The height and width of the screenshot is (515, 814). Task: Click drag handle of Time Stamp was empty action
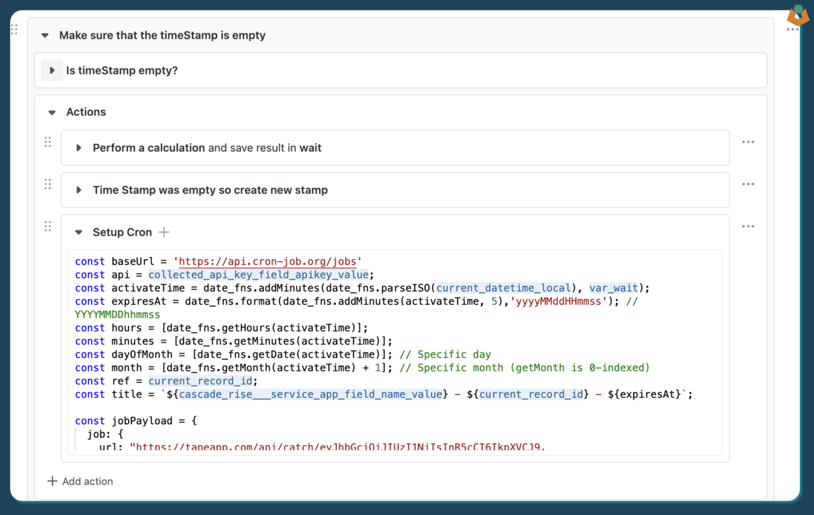(x=47, y=184)
